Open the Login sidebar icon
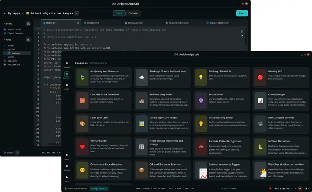The image size is (312, 192). coord(67,179)
